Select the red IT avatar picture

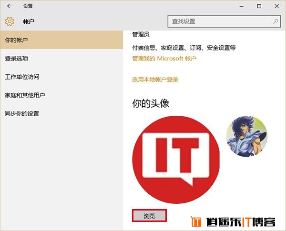click(176, 160)
